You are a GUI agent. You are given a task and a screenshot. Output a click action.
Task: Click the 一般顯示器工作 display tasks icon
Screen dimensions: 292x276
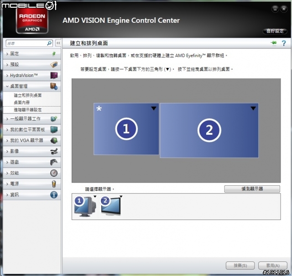coord(54,119)
